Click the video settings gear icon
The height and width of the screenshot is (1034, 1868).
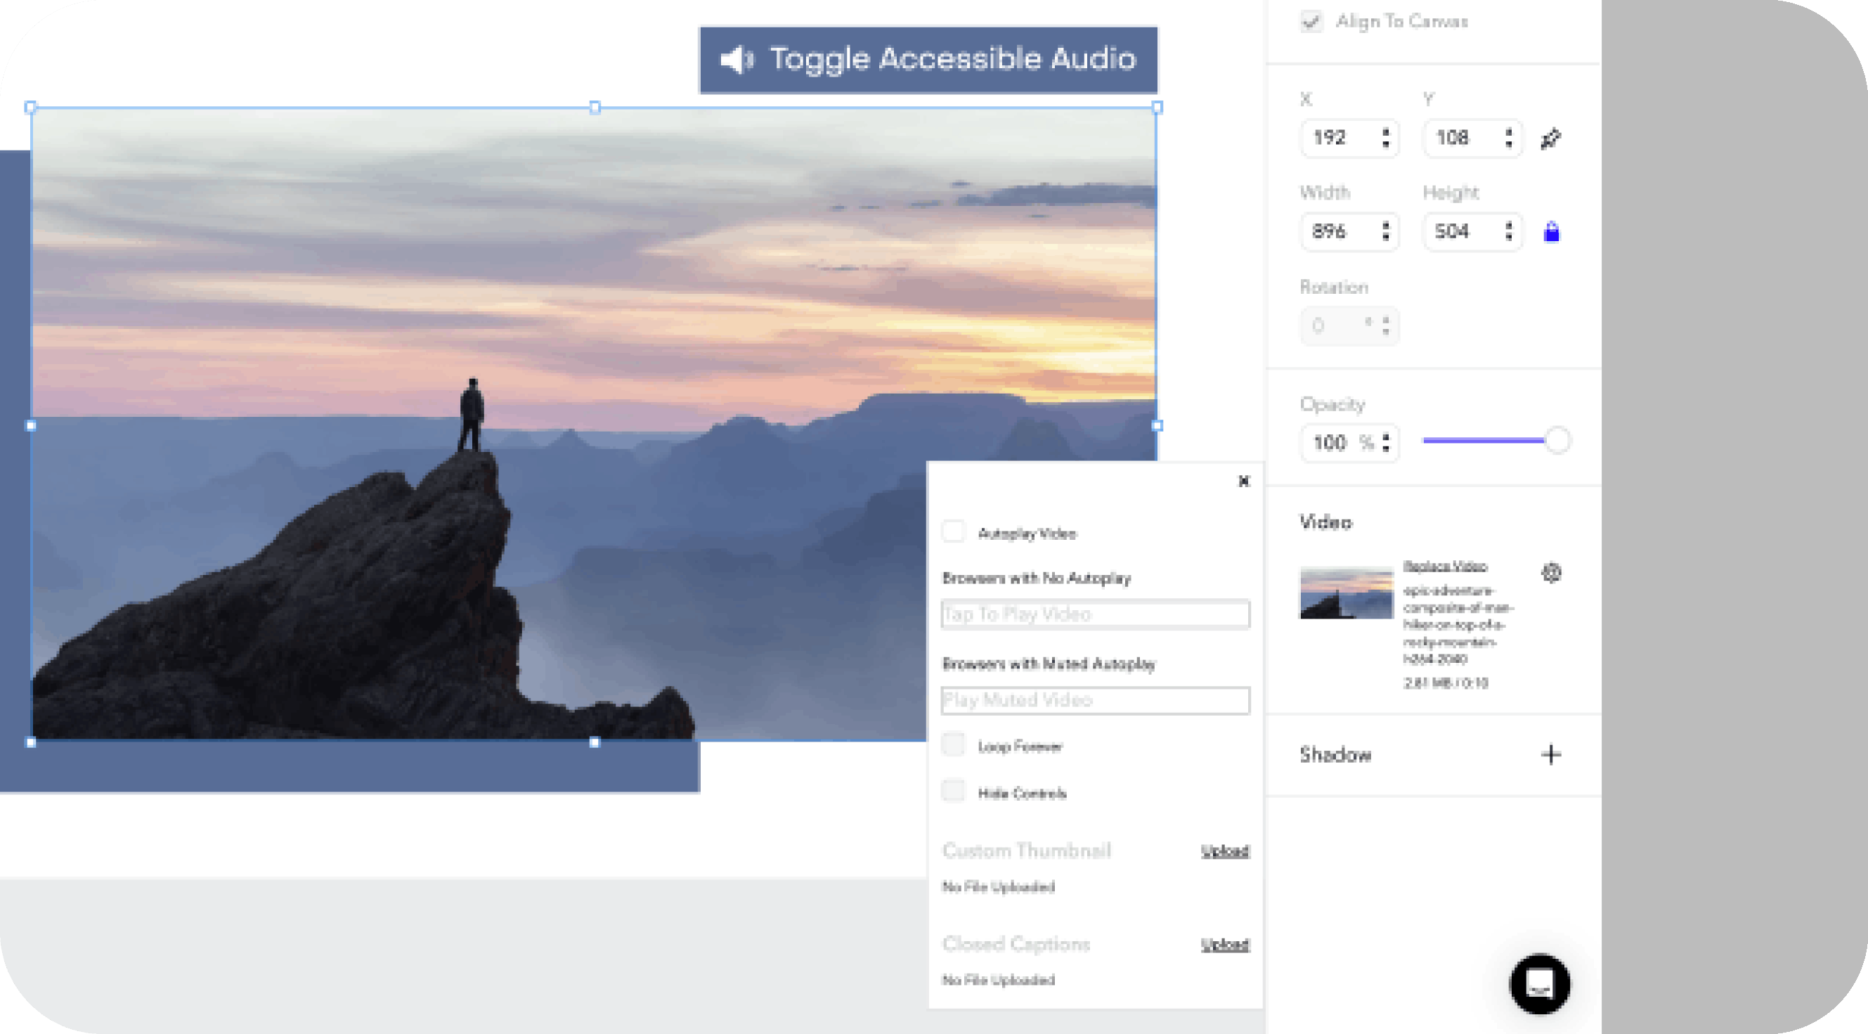coord(1551,573)
